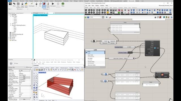Open the Grasshopper zoom percentage dropdown
The image size is (181, 101).
coord(101,17)
